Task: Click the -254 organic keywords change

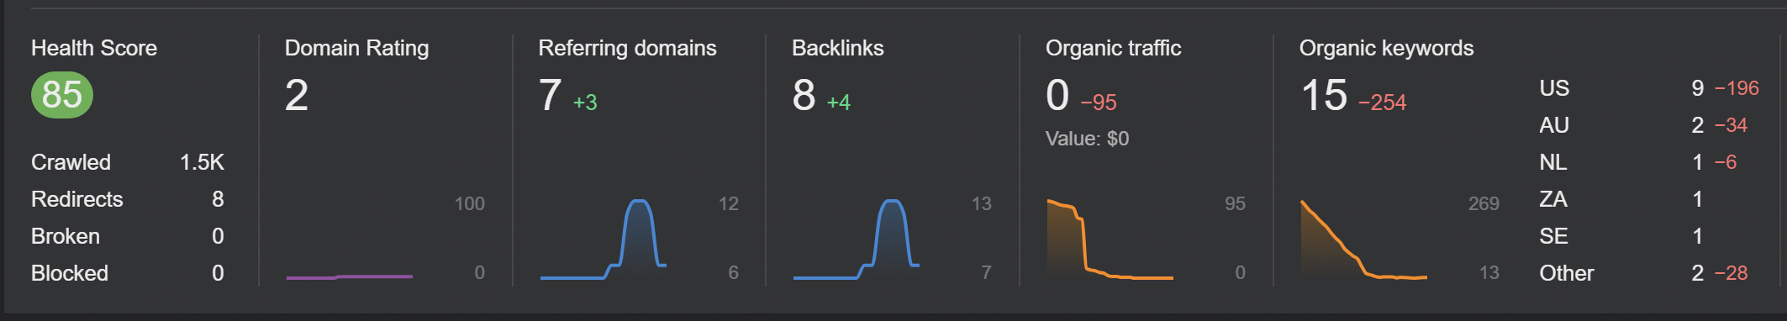Action: (x=1383, y=103)
